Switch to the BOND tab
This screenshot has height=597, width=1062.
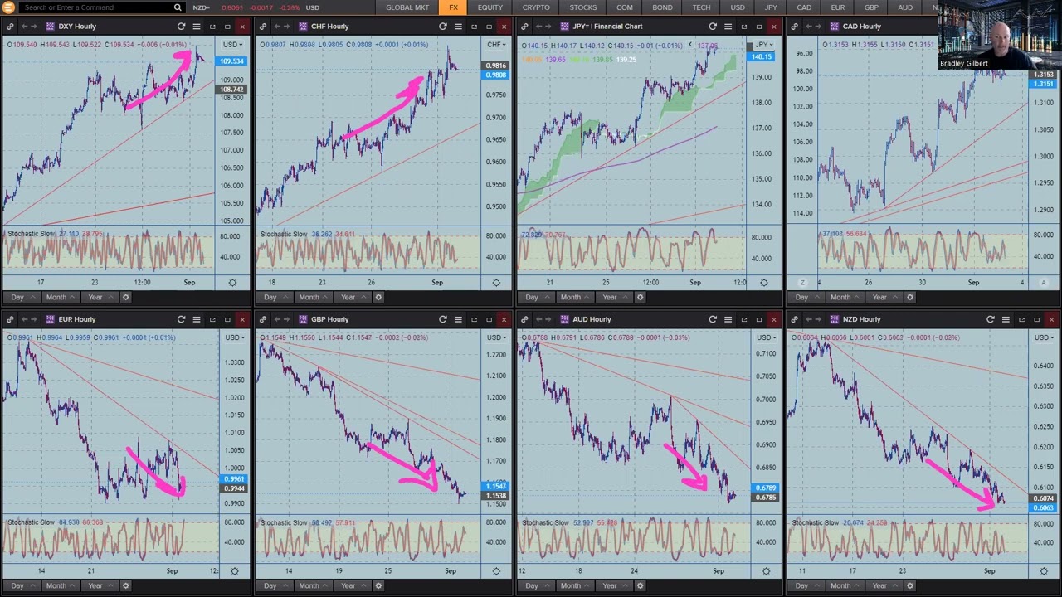click(662, 7)
